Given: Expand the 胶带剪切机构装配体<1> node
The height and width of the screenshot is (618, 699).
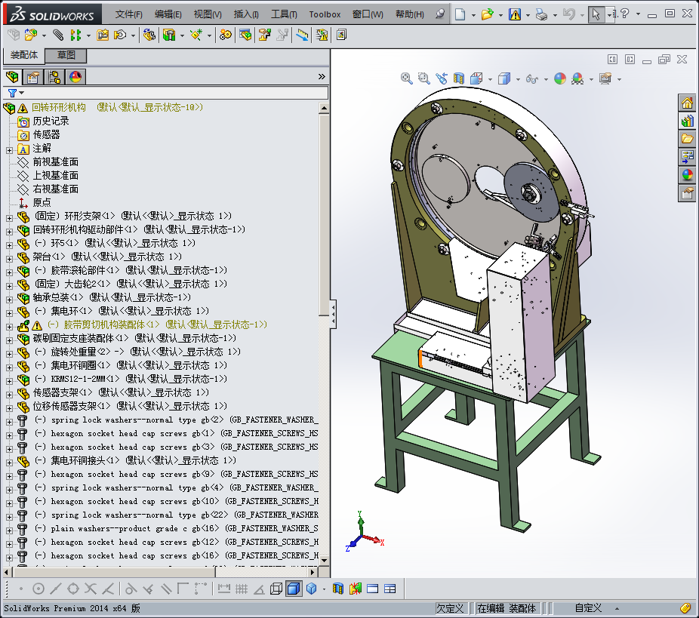Looking at the screenshot, I should (9, 327).
